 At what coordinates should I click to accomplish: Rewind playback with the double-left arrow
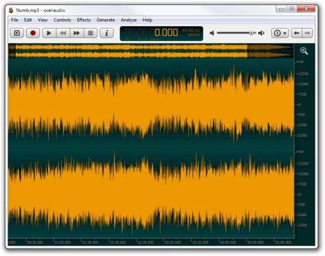point(63,33)
